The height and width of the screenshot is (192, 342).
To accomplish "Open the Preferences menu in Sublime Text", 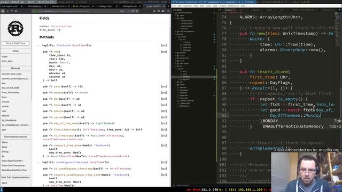I will point(234,6).
